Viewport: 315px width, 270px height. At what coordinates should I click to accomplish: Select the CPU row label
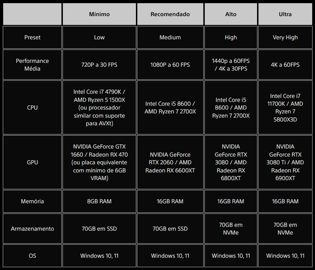[32, 107]
